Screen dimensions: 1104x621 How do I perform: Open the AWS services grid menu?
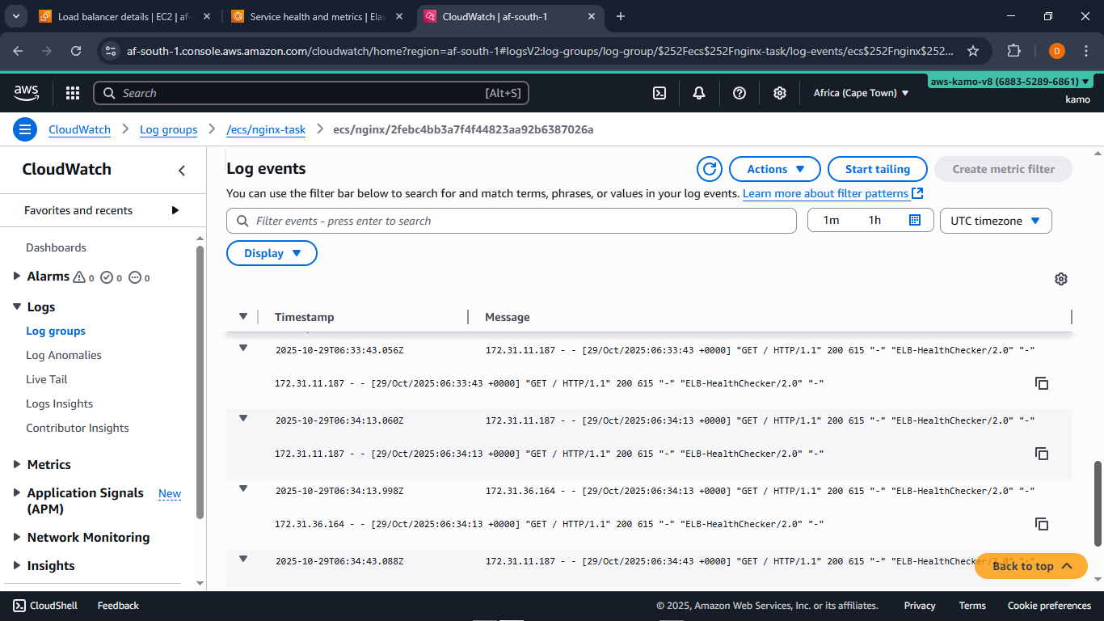coord(72,93)
